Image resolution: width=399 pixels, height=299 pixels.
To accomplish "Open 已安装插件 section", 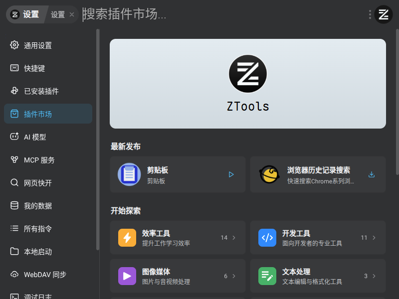I will point(48,91).
